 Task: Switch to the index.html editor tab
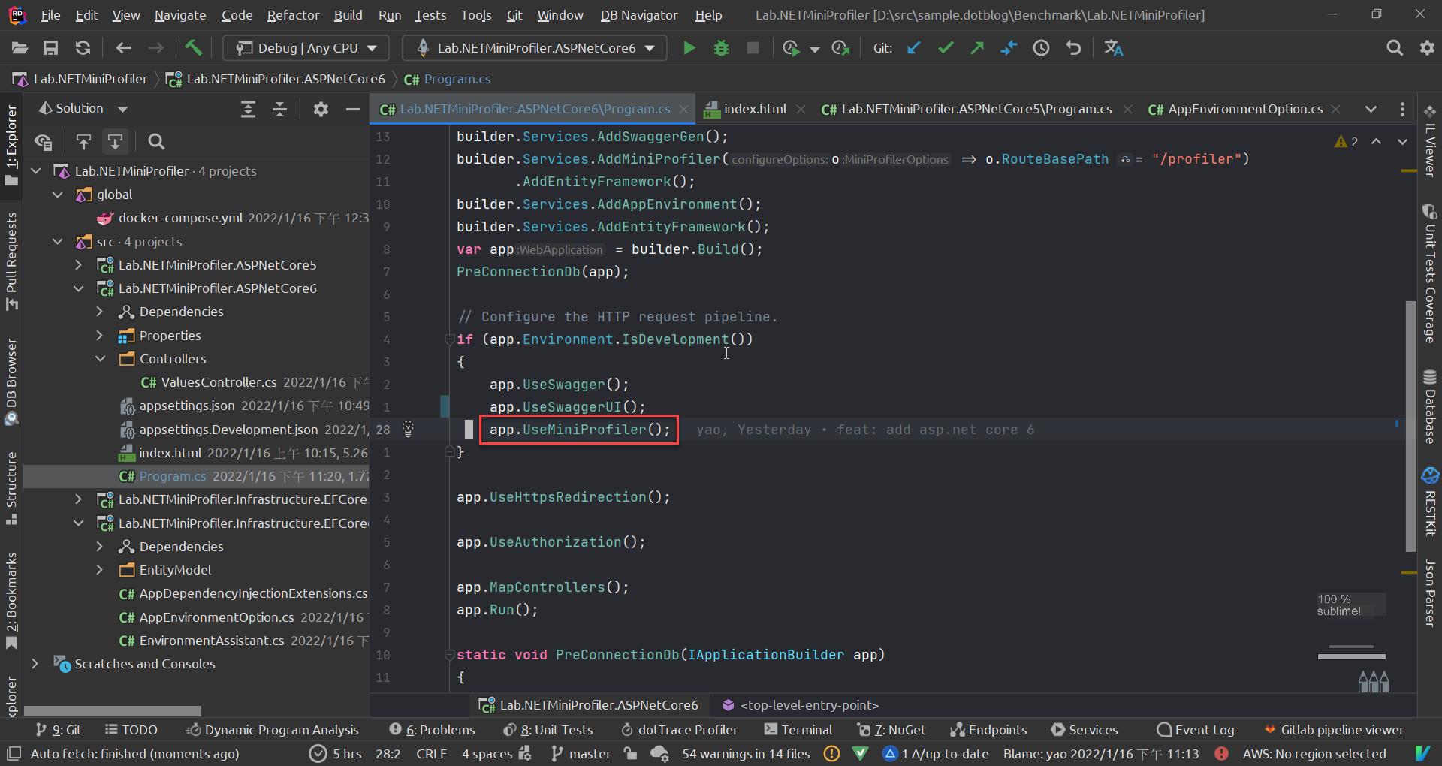pos(754,109)
